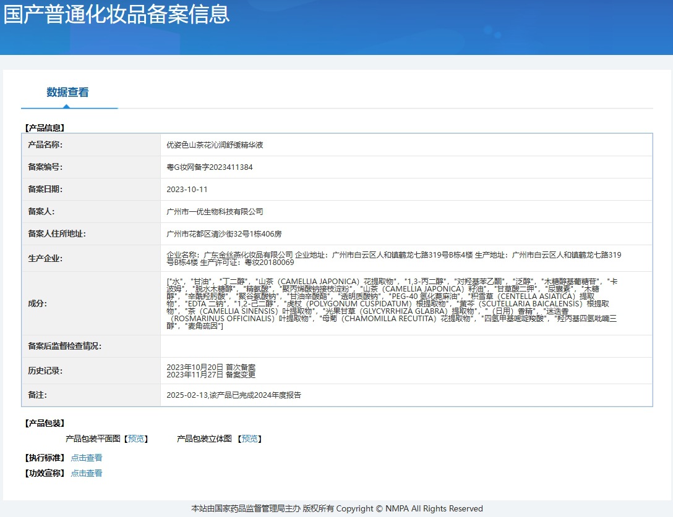Click filing number 粤G妆网备字2023411384
The height and width of the screenshot is (517, 673).
(x=210, y=167)
